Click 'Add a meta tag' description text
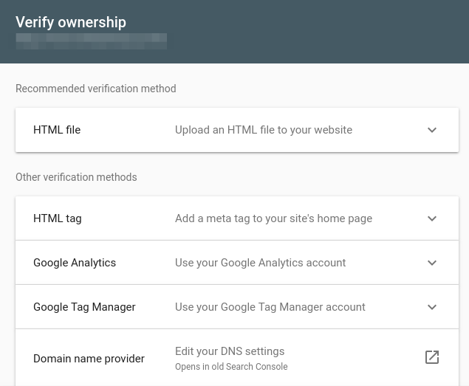Screen dimensions: 469x386 tap(273, 218)
